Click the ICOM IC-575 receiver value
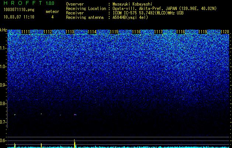232x148 pixels. tap(148, 13)
